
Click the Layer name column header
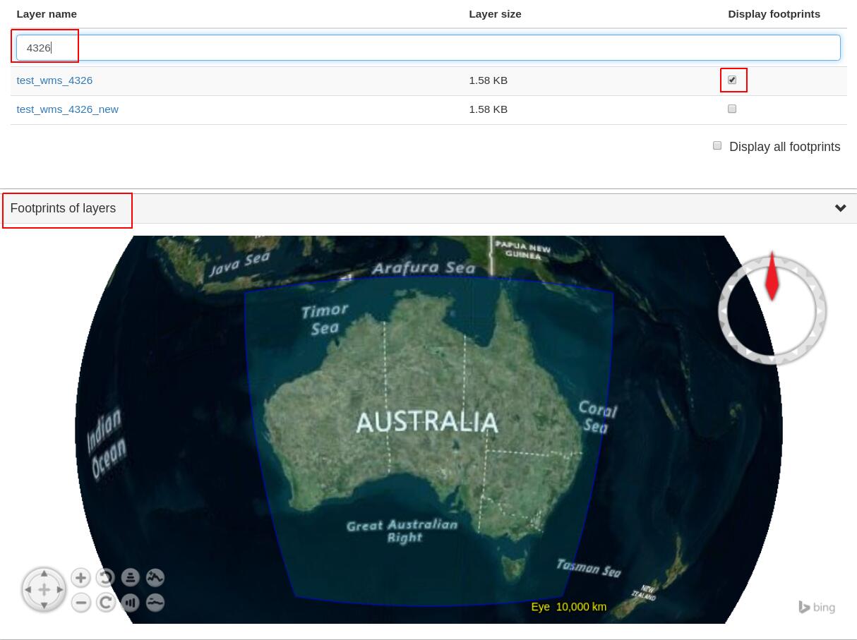[x=47, y=14]
